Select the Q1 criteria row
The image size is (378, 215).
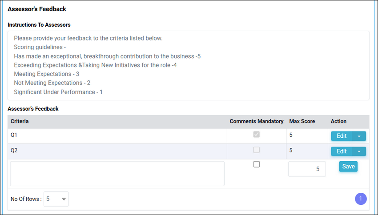tap(189, 136)
